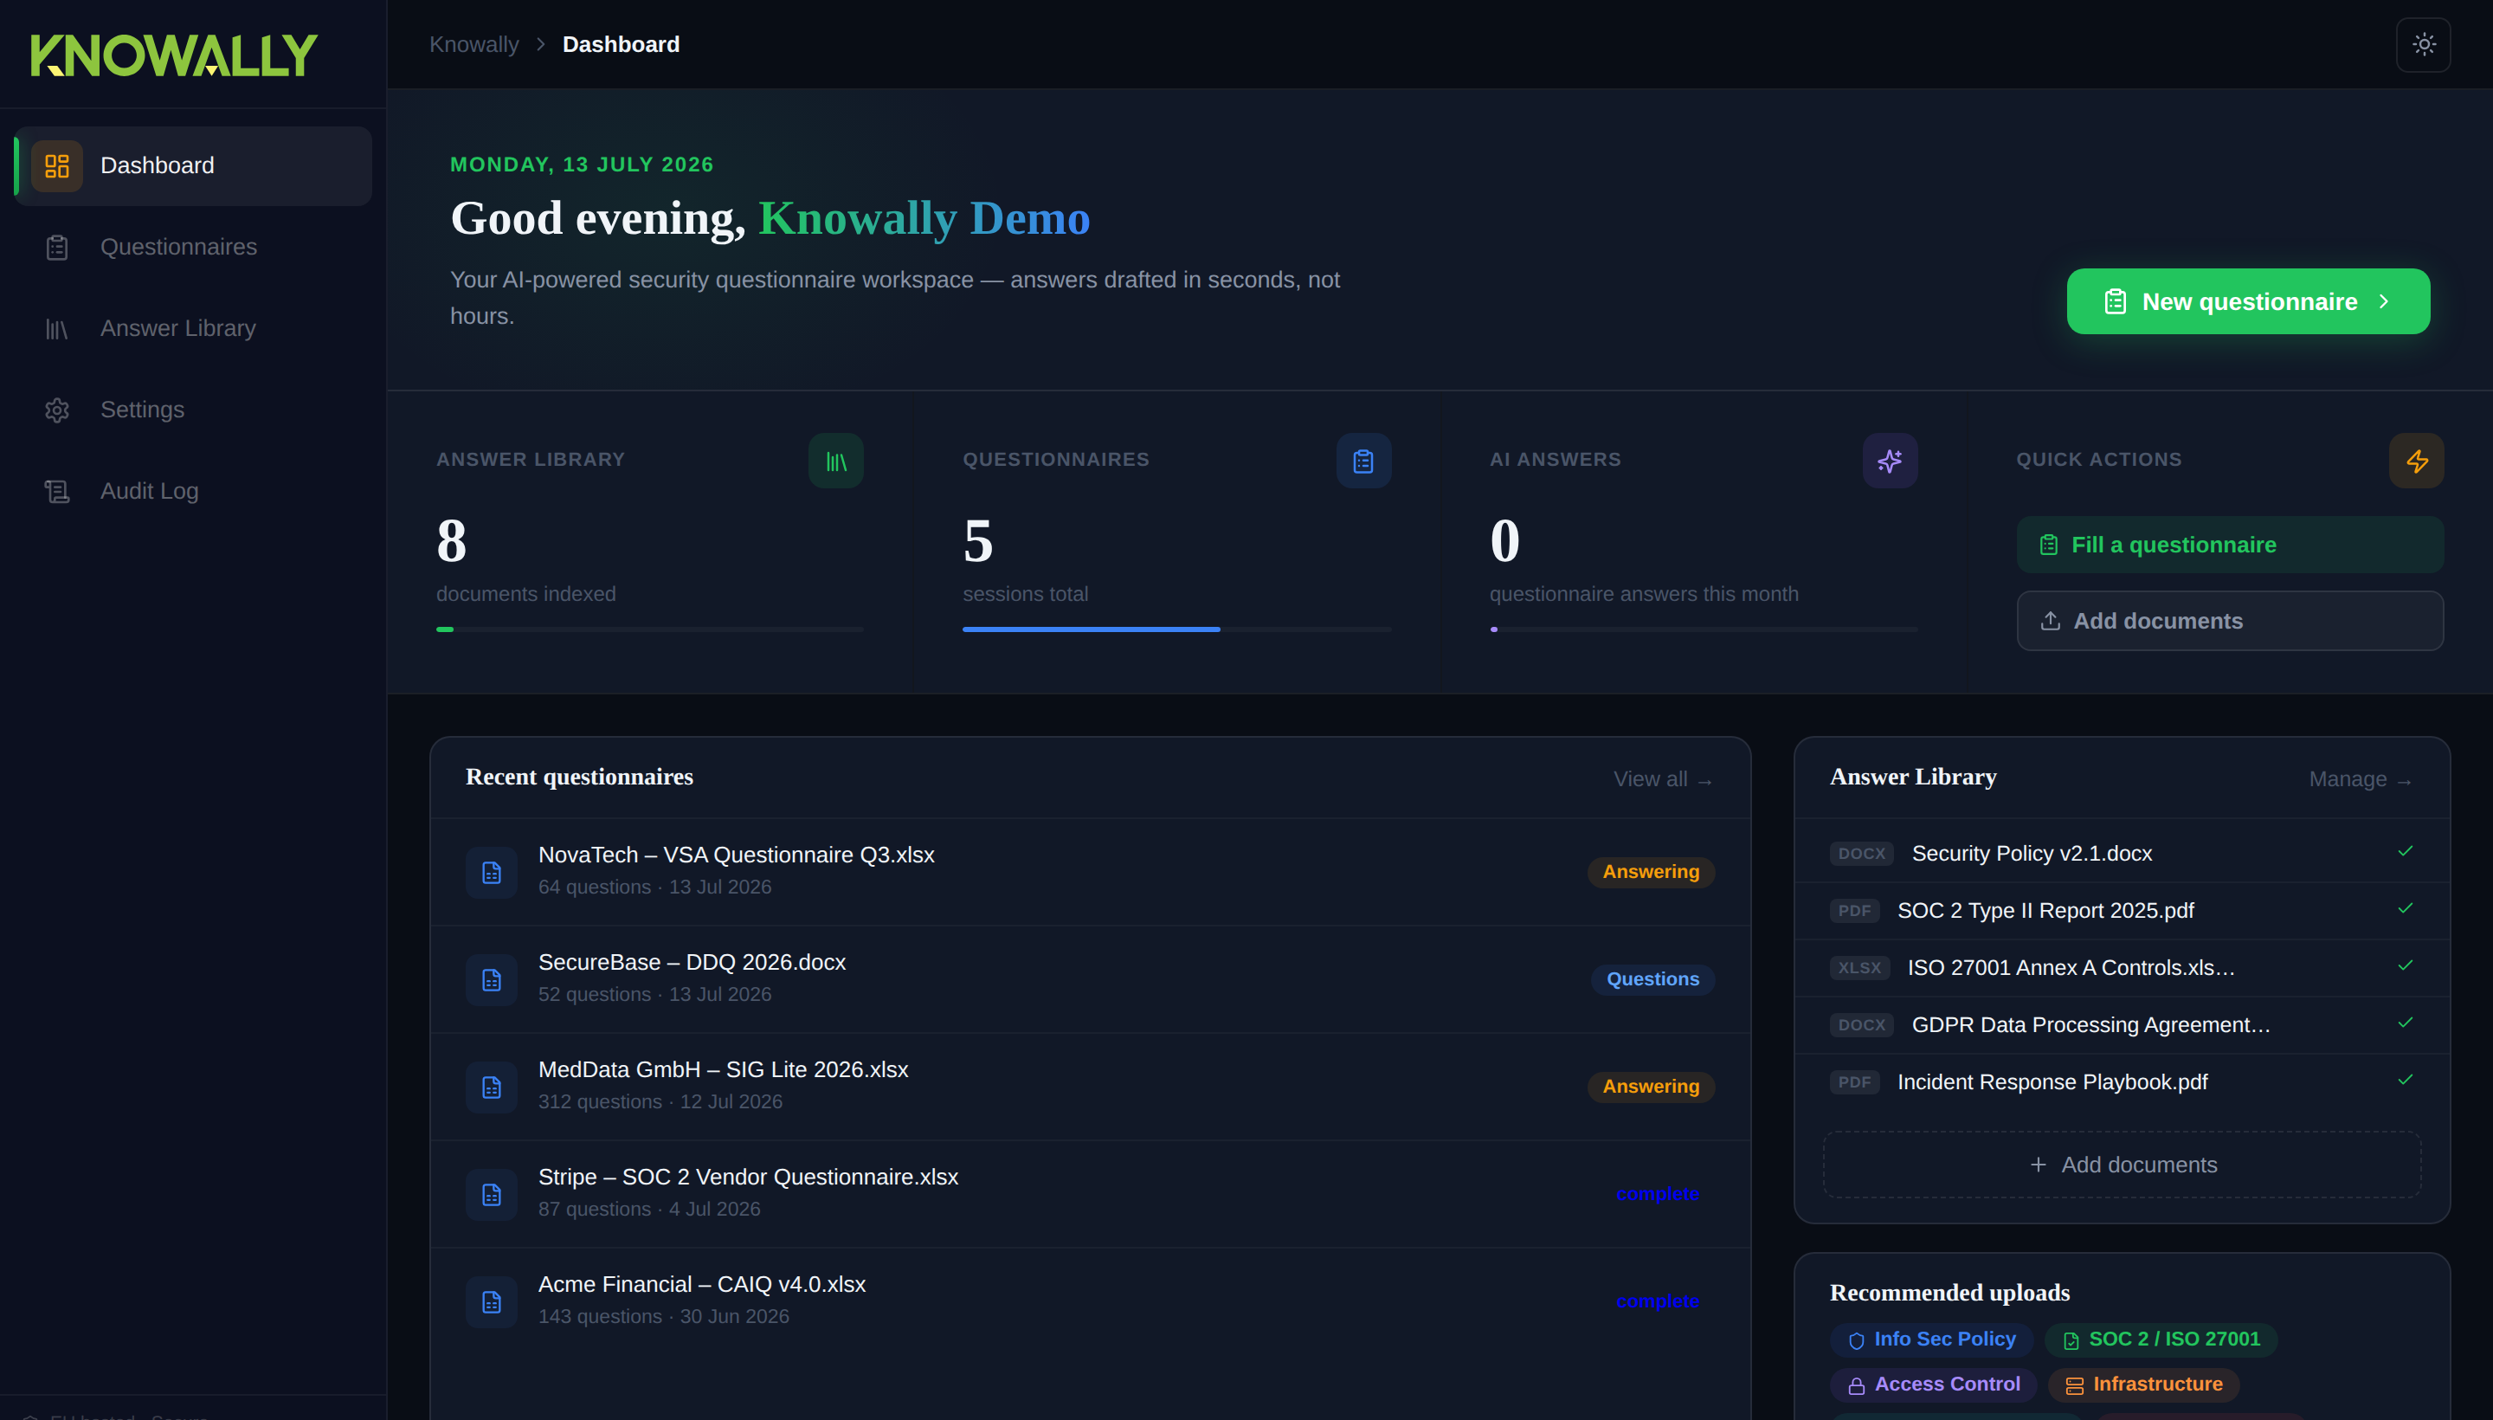Click checkmark next to Security Policy v2.1.docx
Viewport: 2493px width, 1420px height.
[2406, 851]
